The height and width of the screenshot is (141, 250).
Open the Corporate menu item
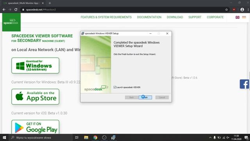(215, 17)
